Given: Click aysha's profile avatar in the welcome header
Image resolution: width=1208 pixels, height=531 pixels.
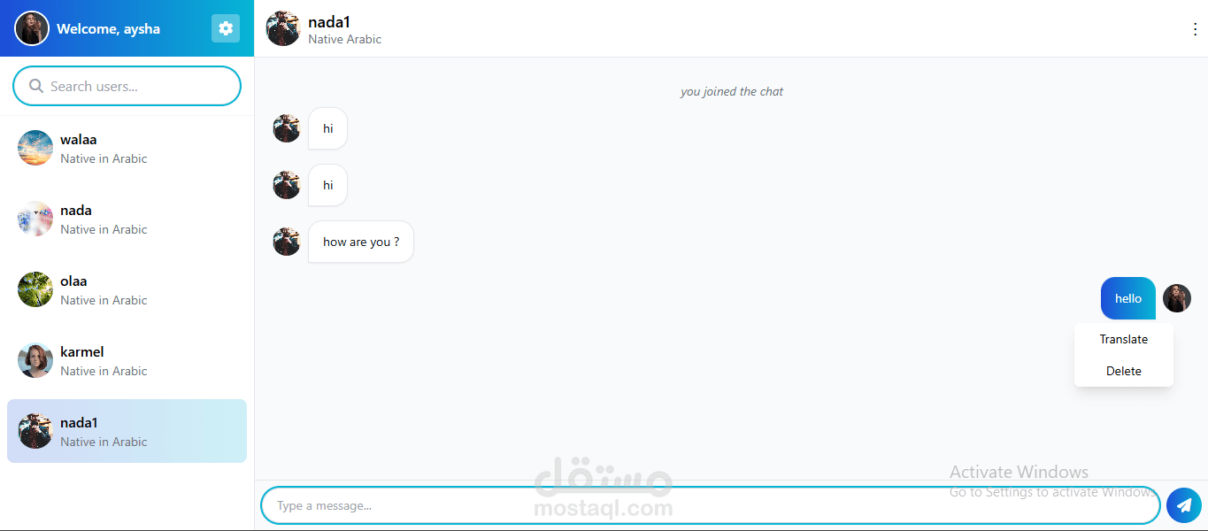Looking at the screenshot, I should (x=32, y=28).
